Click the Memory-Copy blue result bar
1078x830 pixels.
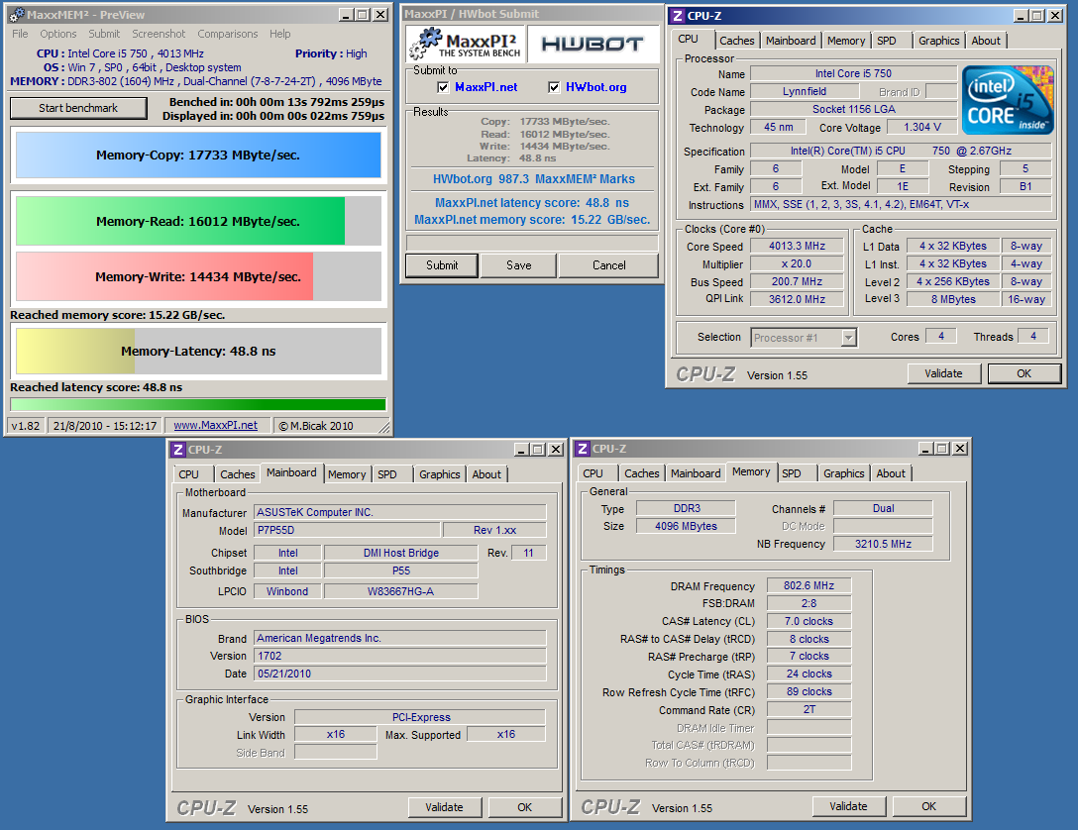pyautogui.click(x=198, y=156)
